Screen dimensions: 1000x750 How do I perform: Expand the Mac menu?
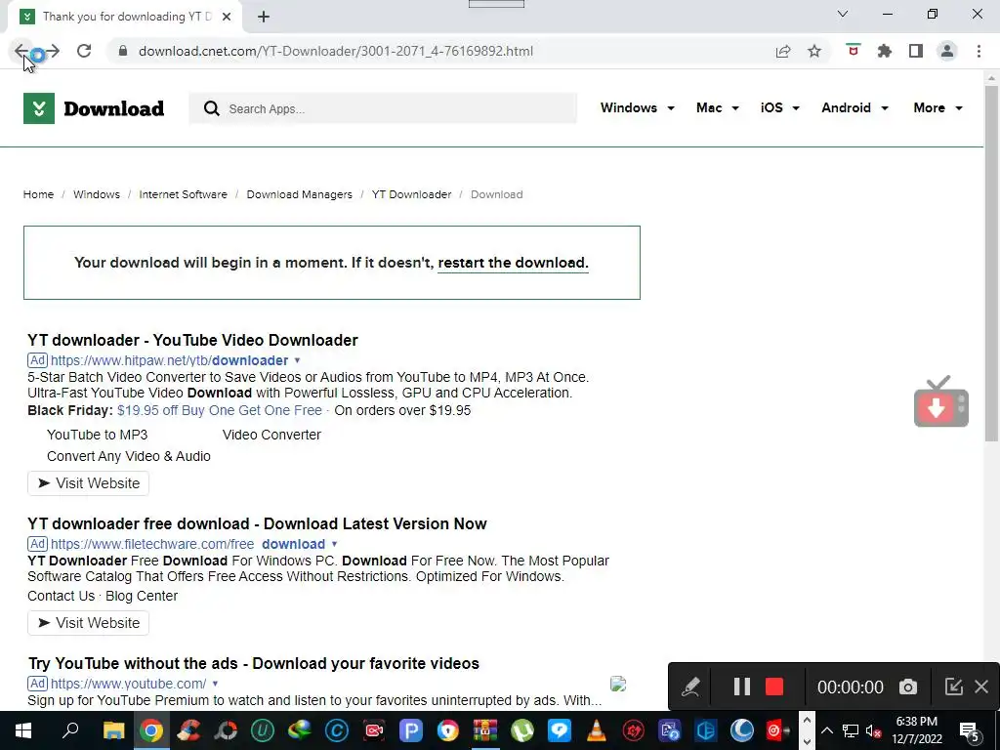coord(718,107)
